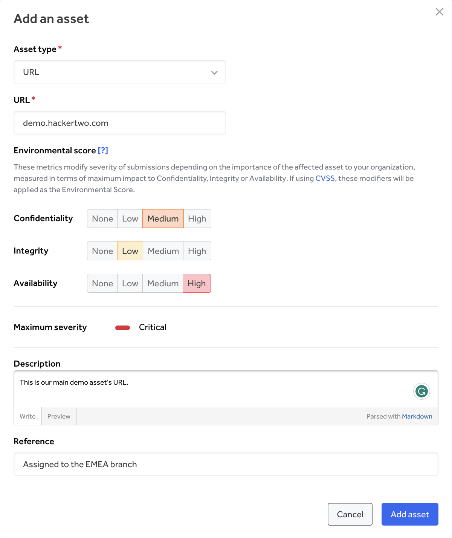Switch to the Preview tab

point(59,416)
